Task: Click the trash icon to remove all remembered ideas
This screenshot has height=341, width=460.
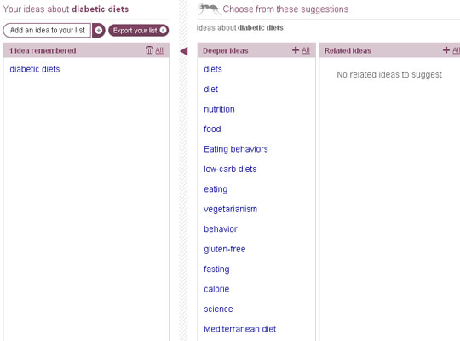Action: point(149,50)
